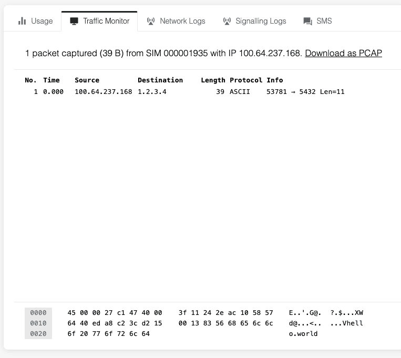Click the Time column header
Screen dimensions: 401x358
[51, 80]
